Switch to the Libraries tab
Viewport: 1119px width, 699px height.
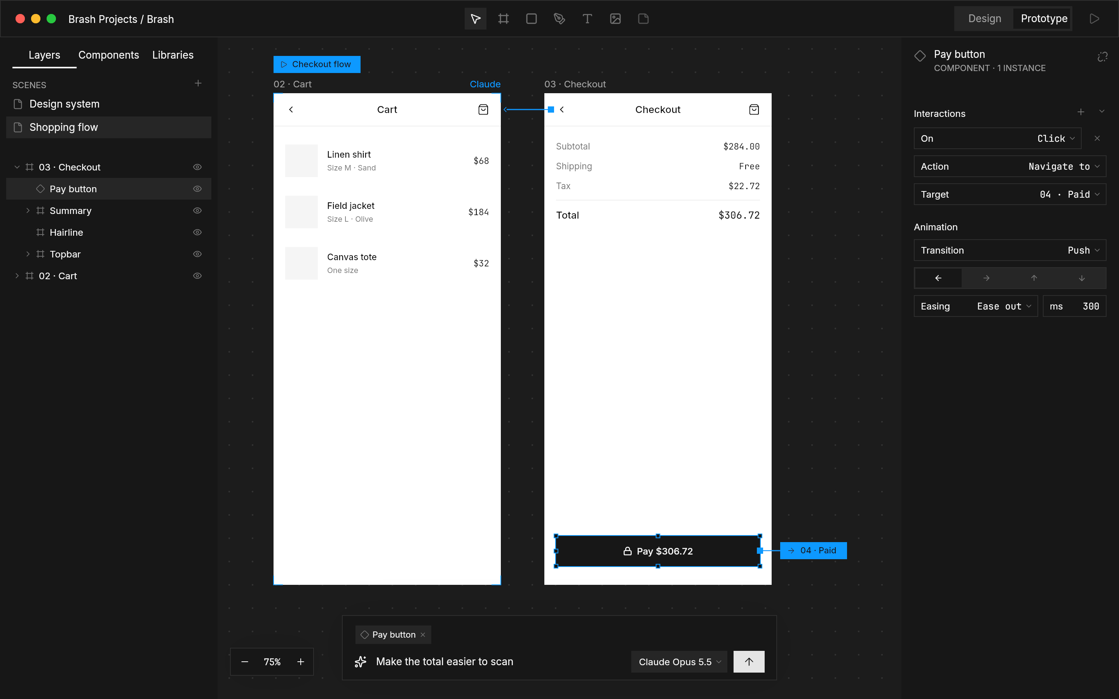(x=173, y=54)
